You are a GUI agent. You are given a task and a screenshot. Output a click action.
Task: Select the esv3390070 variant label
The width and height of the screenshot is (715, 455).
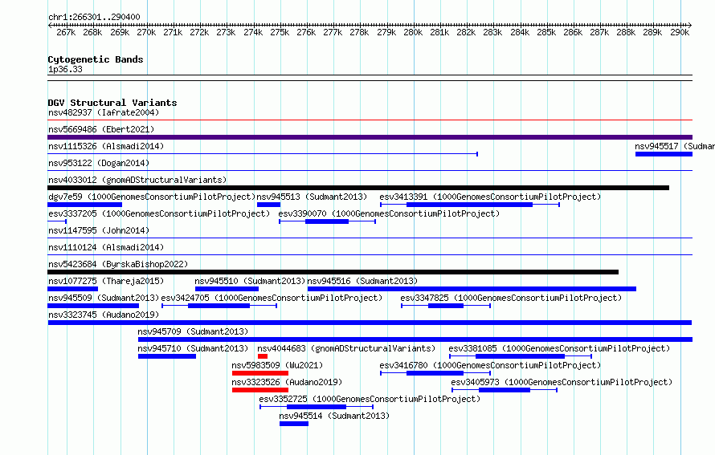click(389, 213)
